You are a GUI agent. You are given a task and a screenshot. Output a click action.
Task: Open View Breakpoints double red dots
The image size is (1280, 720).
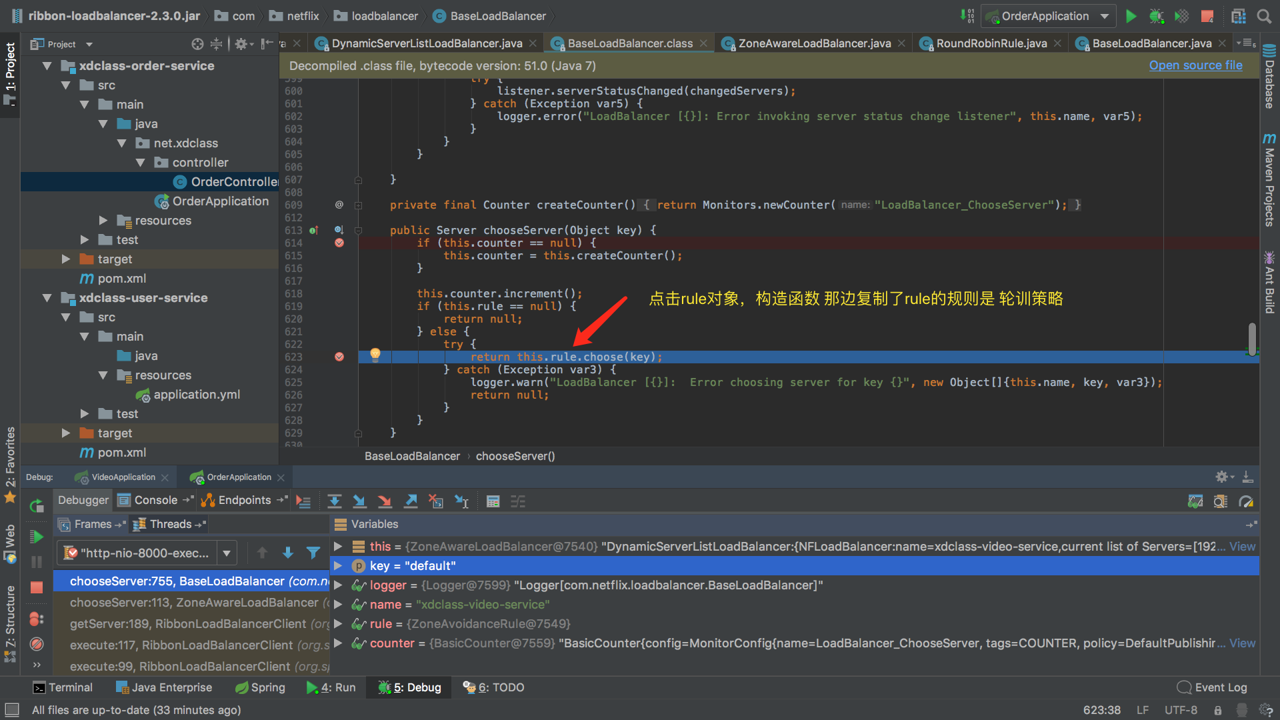click(x=37, y=619)
